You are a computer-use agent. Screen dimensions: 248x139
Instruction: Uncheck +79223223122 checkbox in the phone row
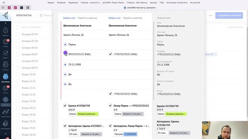110,54
